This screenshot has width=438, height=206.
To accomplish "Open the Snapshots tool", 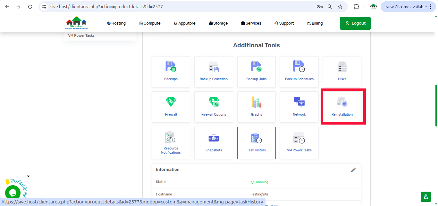I will click(x=214, y=143).
